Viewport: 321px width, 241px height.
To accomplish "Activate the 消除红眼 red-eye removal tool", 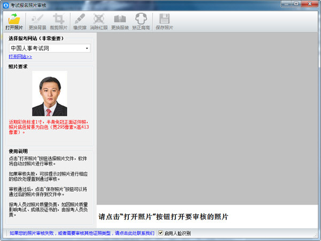I will pyautogui.click(x=98, y=19).
